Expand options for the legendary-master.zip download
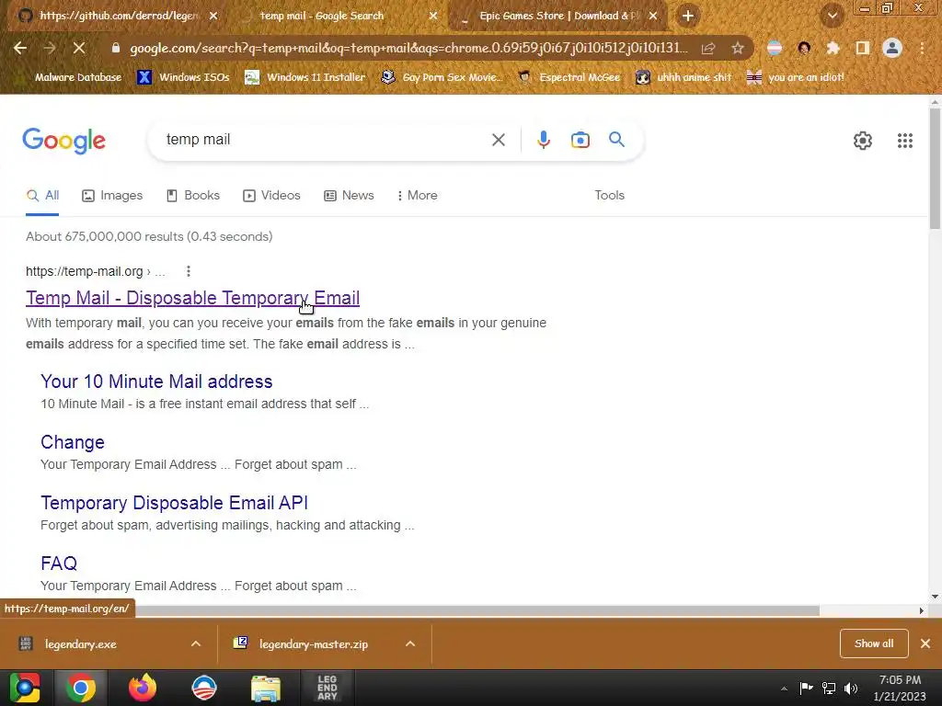The height and width of the screenshot is (706, 942). (x=410, y=643)
